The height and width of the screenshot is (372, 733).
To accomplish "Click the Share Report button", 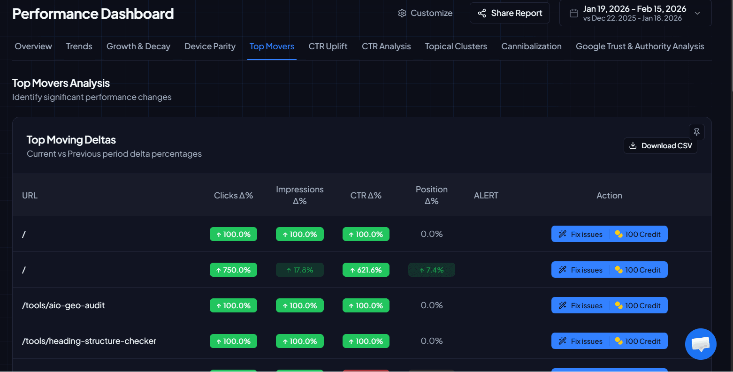I will [510, 13].
